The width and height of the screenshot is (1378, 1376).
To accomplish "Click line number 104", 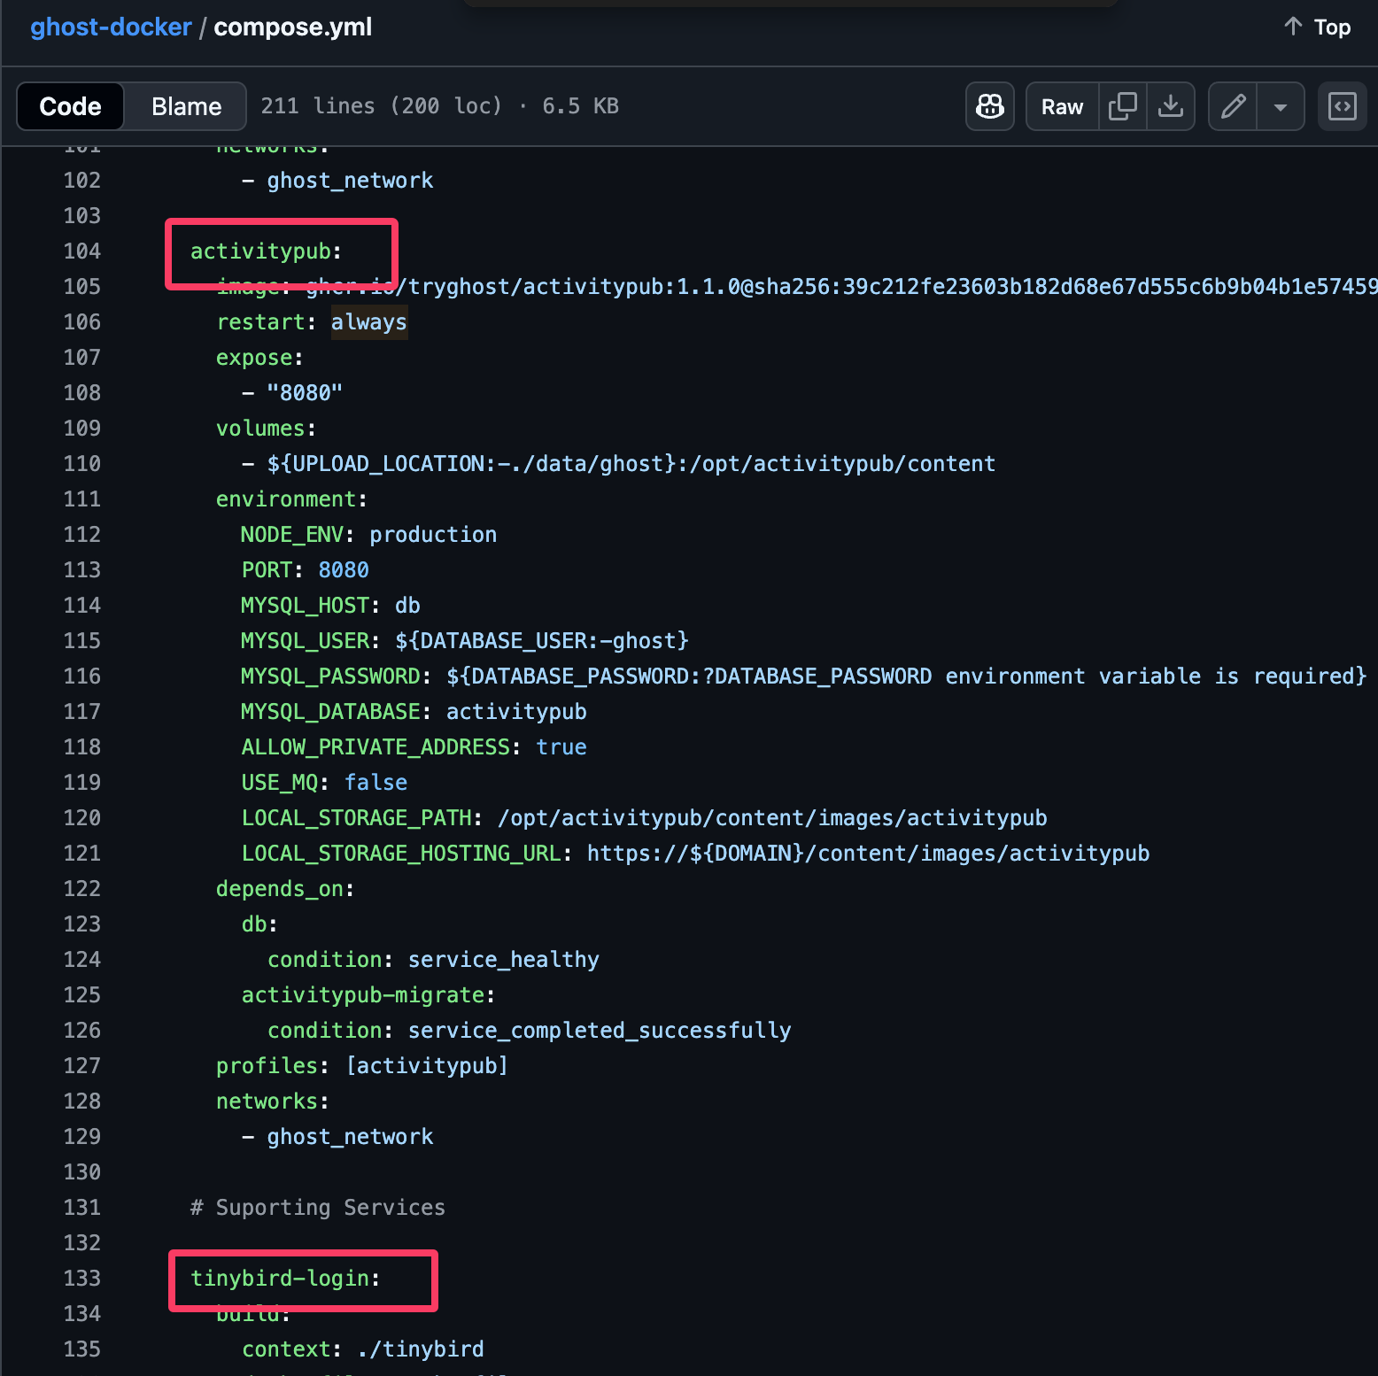I will [82, 251].
